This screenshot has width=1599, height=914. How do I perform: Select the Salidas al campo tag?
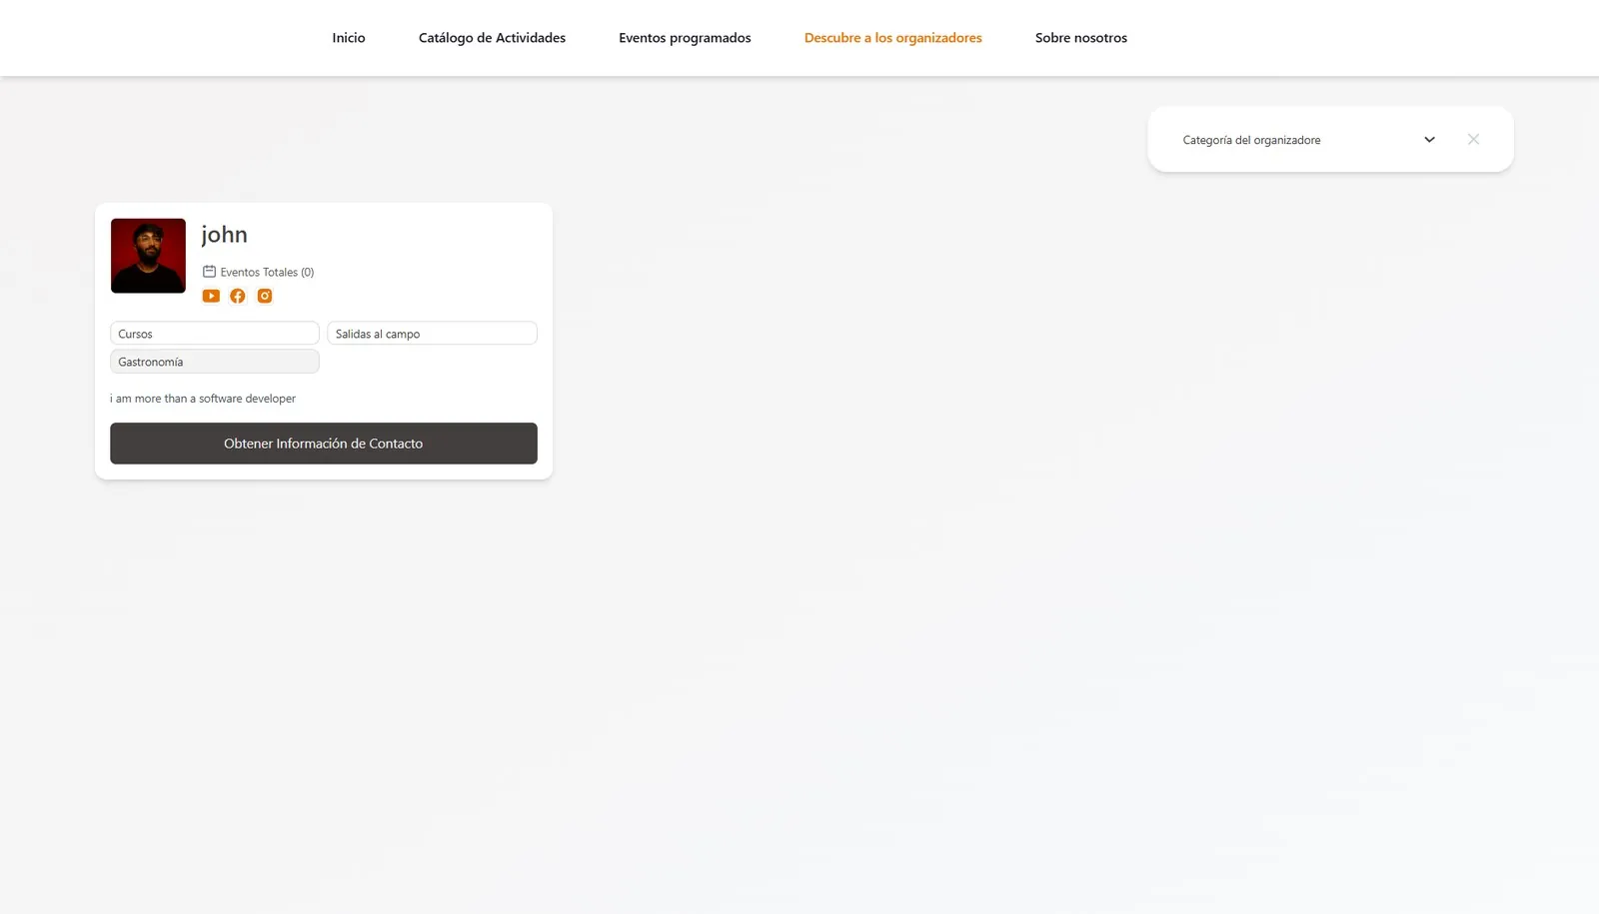(x=432, y=334)
